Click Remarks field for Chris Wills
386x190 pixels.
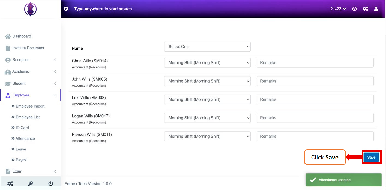click(x=315, y=63)
